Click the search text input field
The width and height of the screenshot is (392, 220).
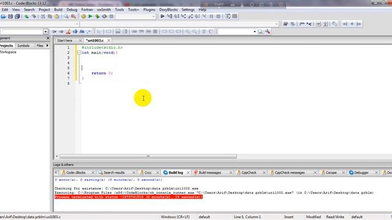tap(22, 32)
